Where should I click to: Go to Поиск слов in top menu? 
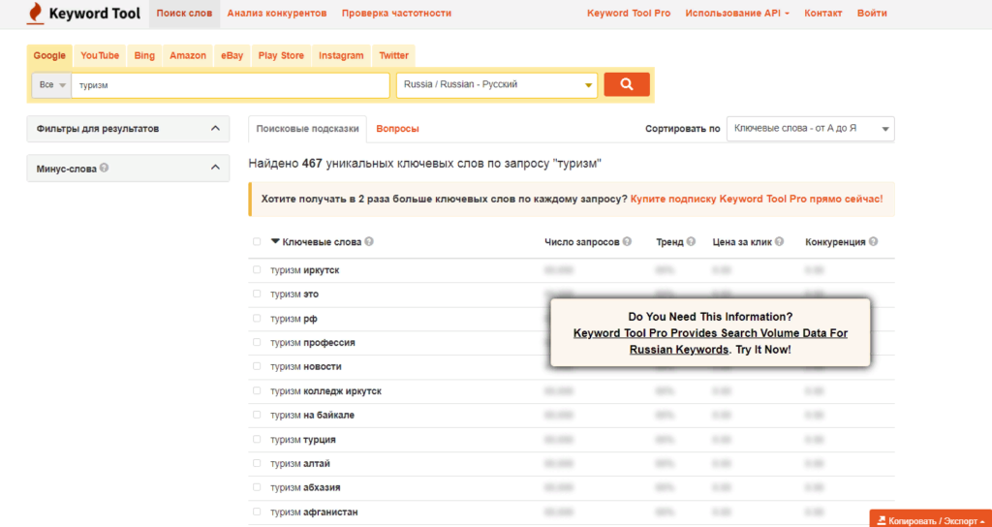pos(184,14)
